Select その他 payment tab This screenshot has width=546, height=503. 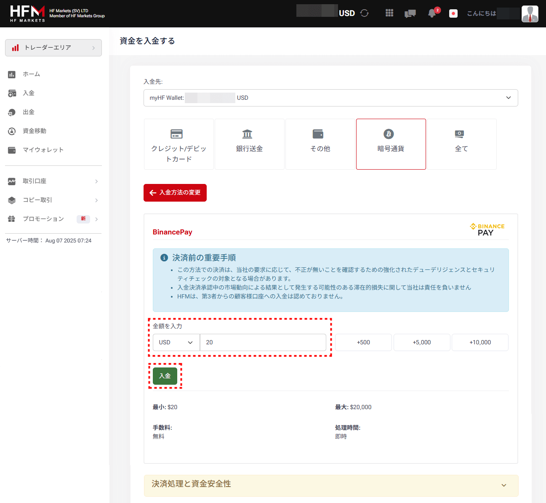click(320, 144)
